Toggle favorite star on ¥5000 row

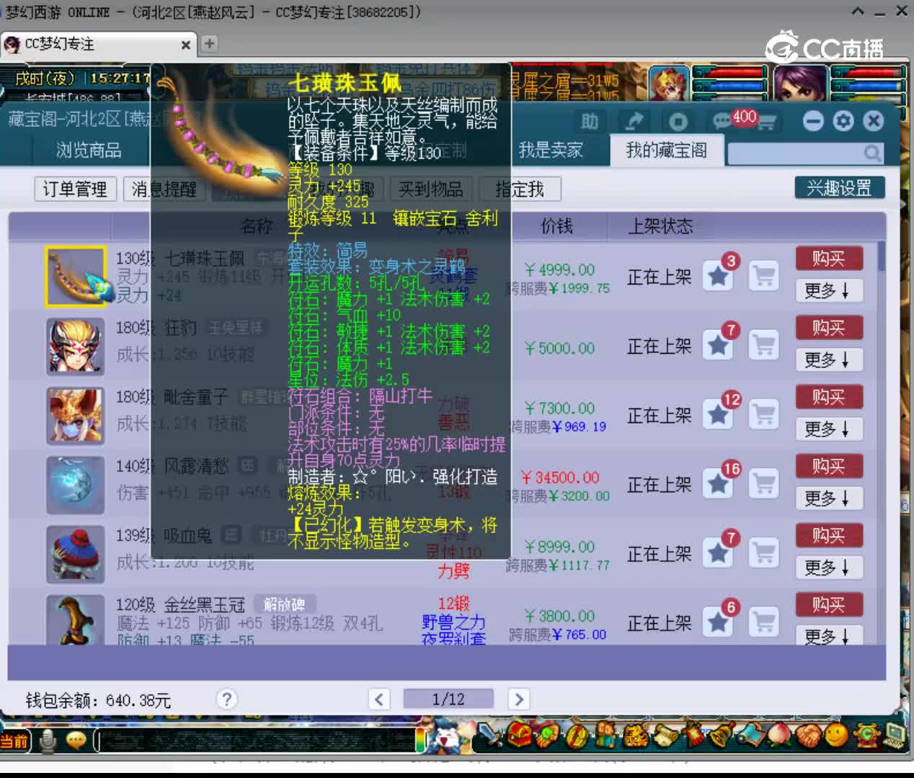point(719,345)
